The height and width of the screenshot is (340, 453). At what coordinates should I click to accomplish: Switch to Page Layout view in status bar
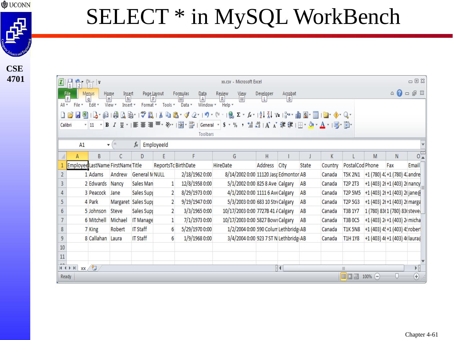[x=350, y=277]
